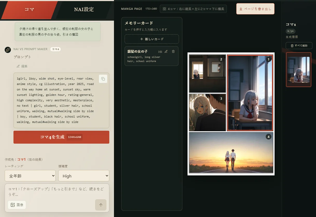
Task: Click the 生成履歴 label
Action: tap(292, 37)
